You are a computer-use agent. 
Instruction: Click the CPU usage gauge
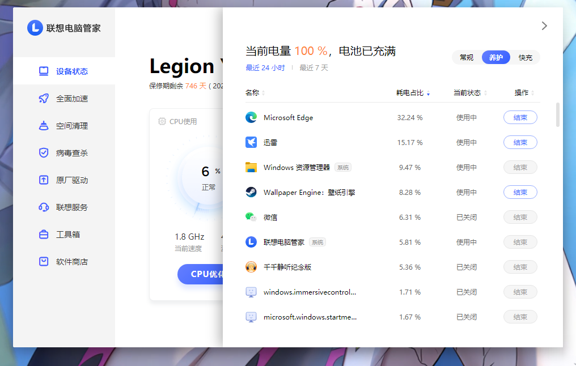pyautogui.click(x=195, y=179)
